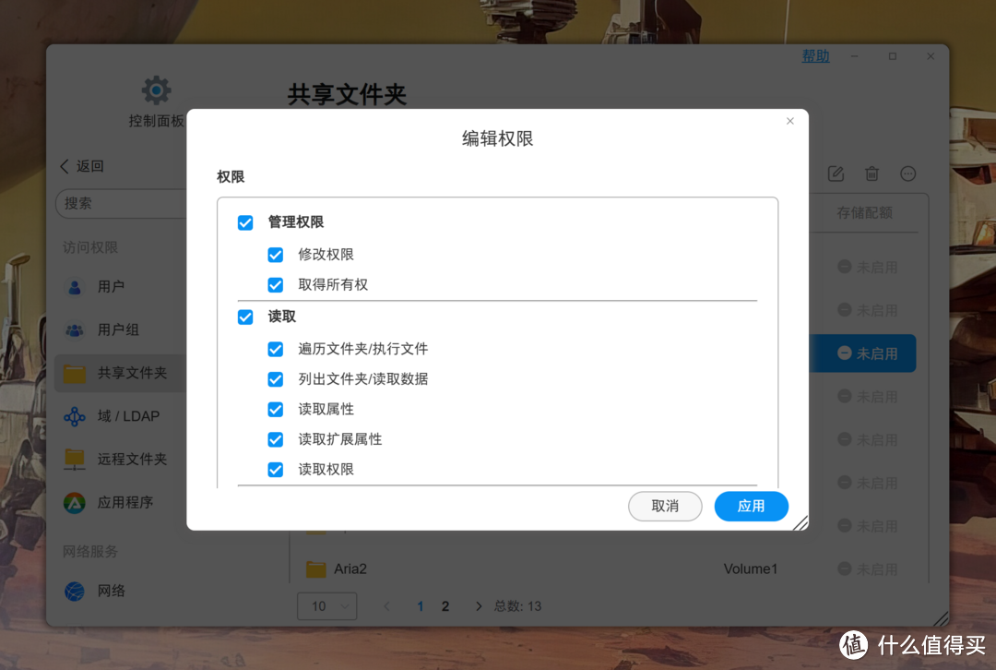Image resolution: width=996 pixels, height=670 pixels.
Task: Click the 域 / LDAP node icon
Action: [x=75, y=416]
